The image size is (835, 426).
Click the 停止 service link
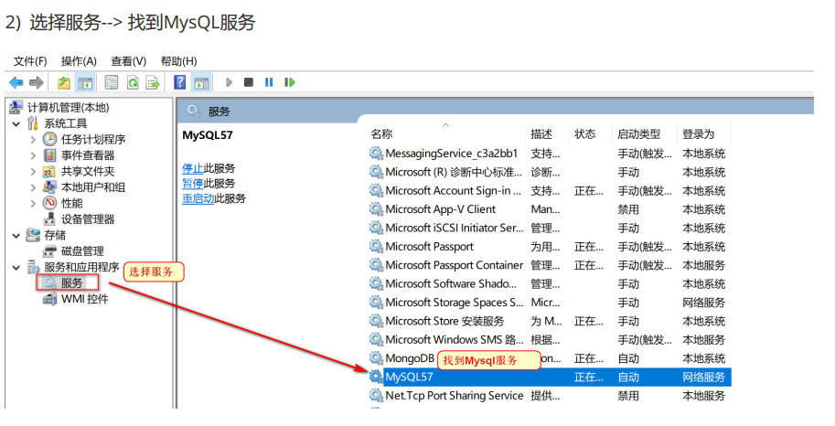[x=193, y=168]
